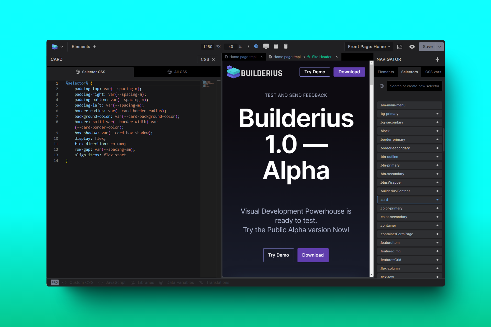This screenshot has width=491, height=327.
Task: Expand the overflow menu with three dots
Action: [248, 47]
